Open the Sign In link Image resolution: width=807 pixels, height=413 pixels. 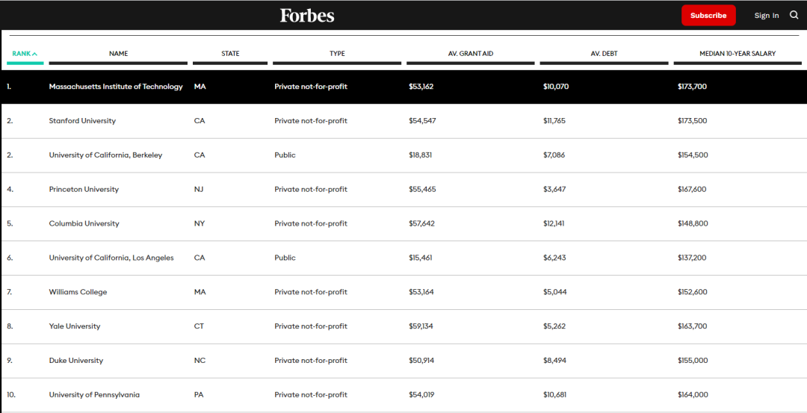[767, 16]
